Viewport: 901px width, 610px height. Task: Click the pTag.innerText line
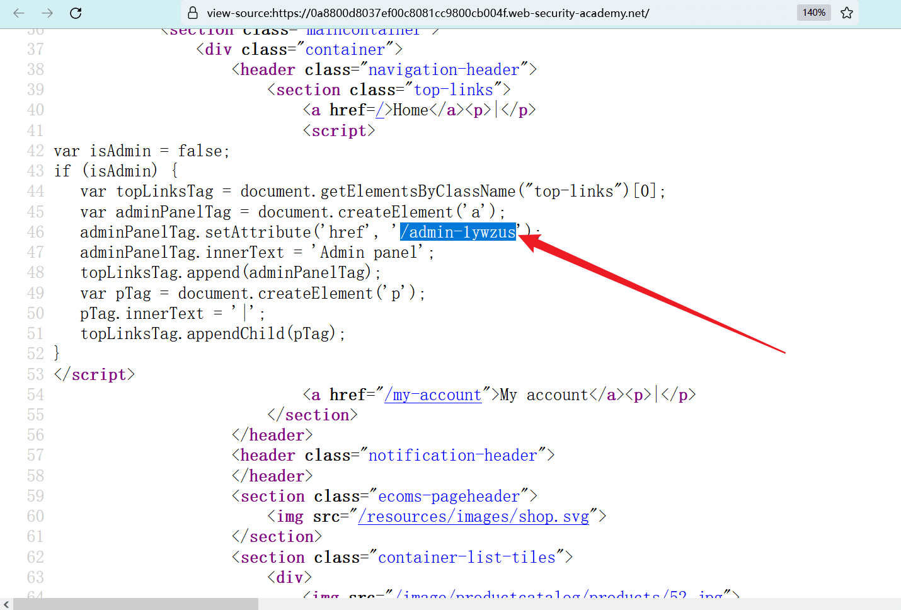pyautogui.click(x=173, y=314)
